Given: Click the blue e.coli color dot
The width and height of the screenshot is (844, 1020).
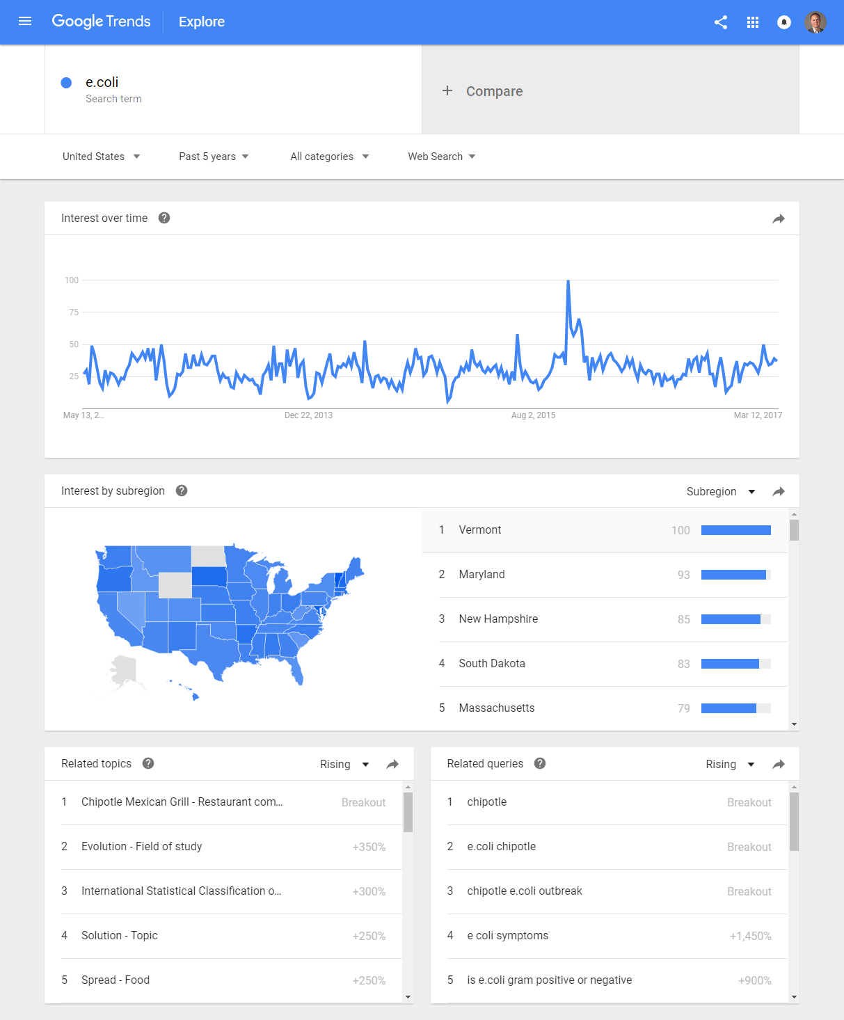Looking at the screenshot, I should point(67,83).
